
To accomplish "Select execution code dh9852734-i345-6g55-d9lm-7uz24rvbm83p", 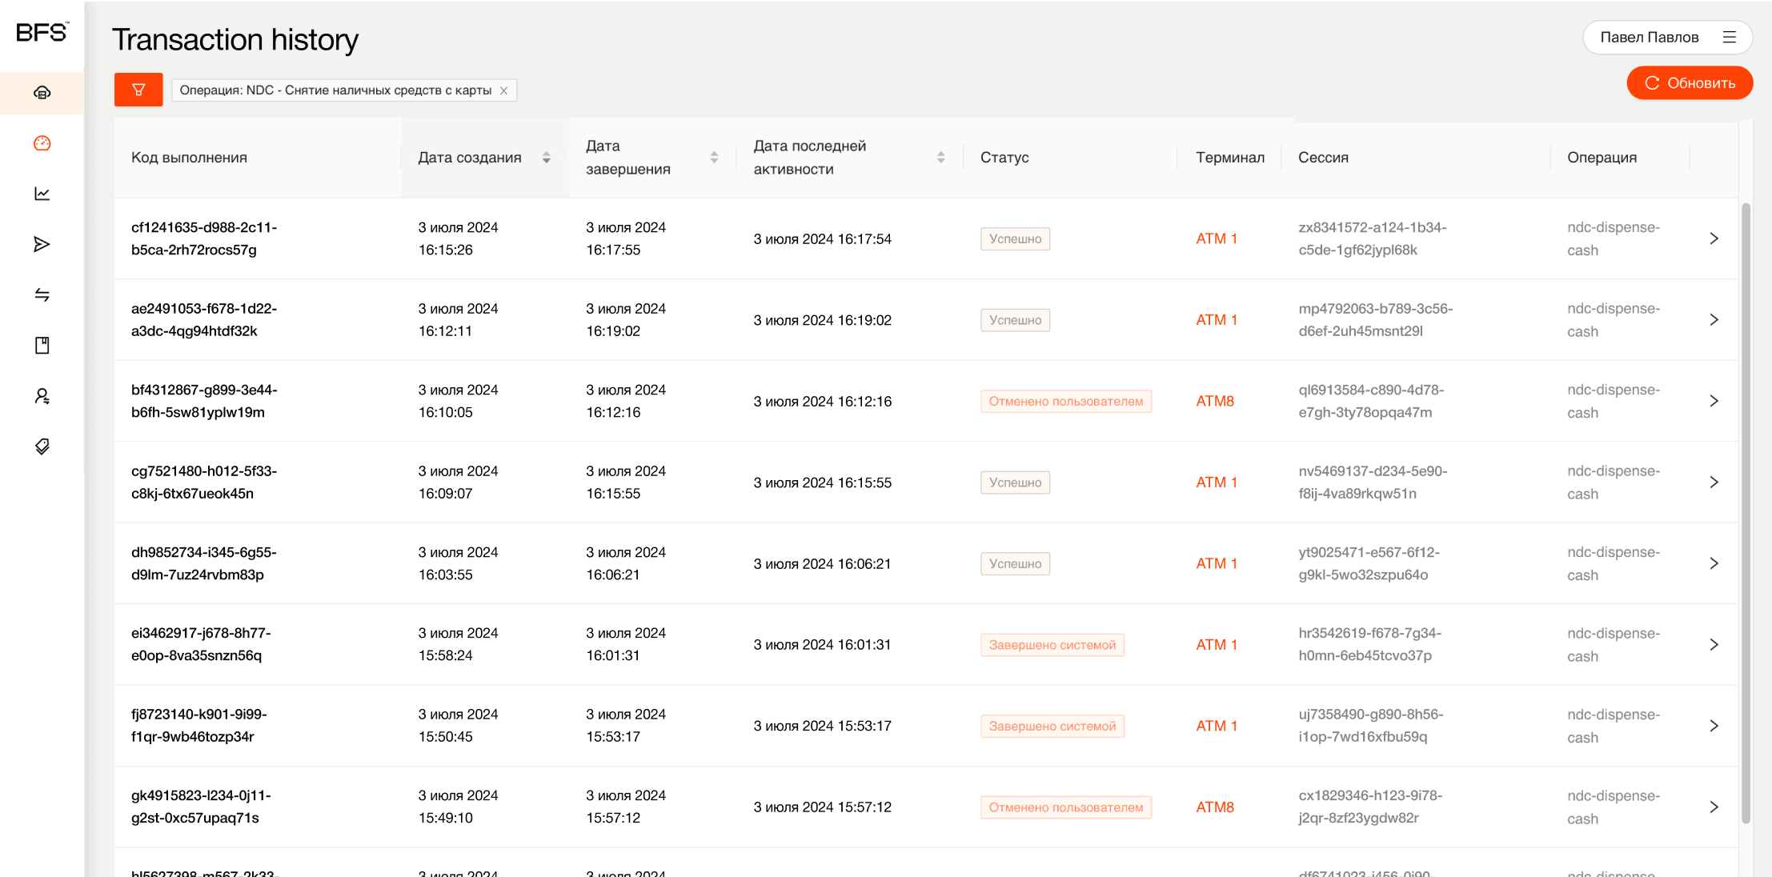I will click(x=204, y=563).
